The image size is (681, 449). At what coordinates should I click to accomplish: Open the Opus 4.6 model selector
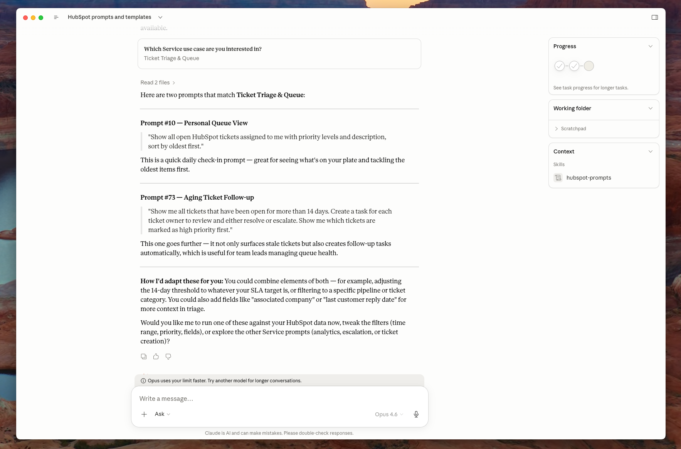[x=389, y=414]
